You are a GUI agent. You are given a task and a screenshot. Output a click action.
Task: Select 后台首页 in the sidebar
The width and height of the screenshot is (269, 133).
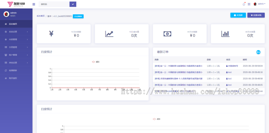[16, 24]
